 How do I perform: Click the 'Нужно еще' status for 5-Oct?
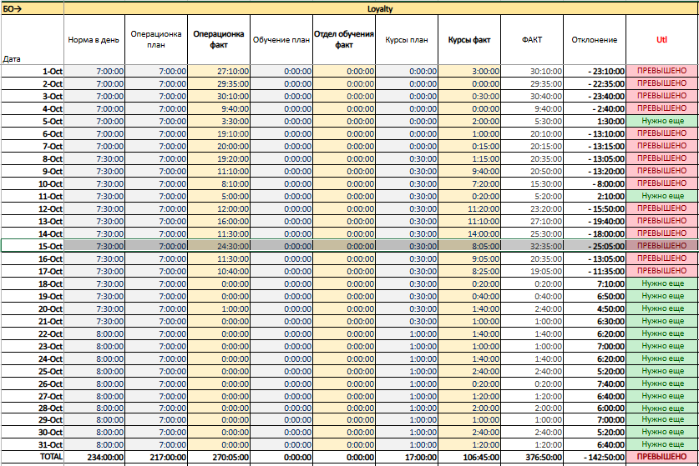coord(662,121)
